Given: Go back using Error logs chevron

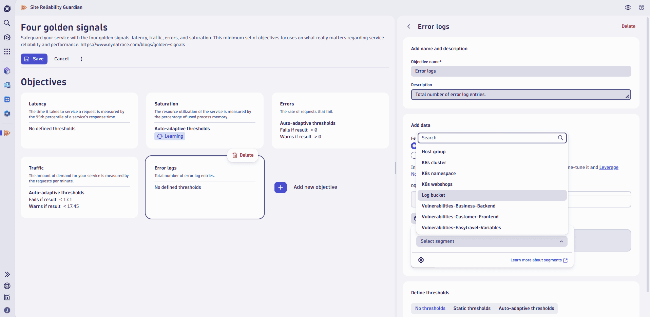Looking at the screenshot, I should [409, 26].
